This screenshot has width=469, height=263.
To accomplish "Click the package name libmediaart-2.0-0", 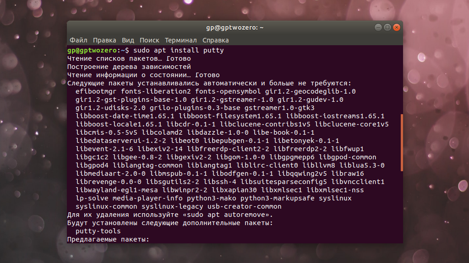I will [110, 174].
